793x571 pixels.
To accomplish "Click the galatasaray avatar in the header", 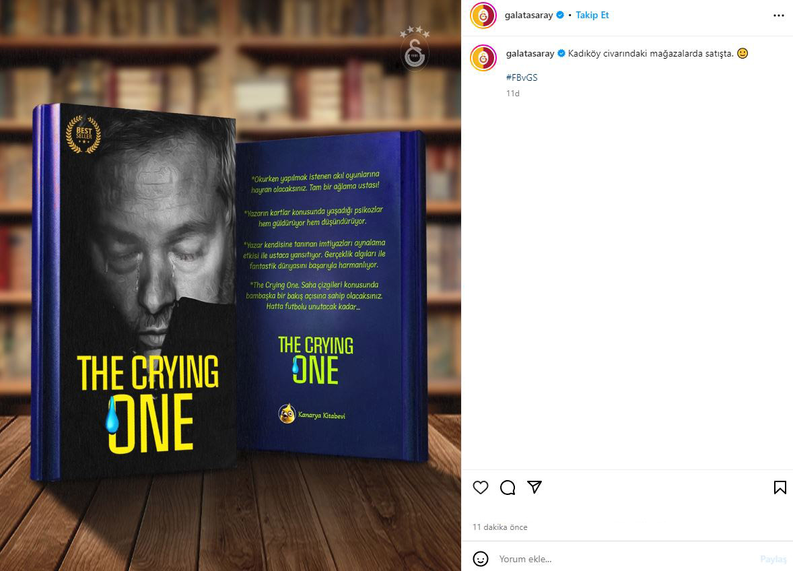I will tap(483, 15).
